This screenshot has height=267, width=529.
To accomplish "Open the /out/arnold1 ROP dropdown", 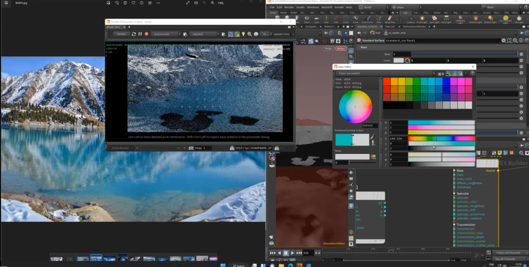I will [166, 34].
